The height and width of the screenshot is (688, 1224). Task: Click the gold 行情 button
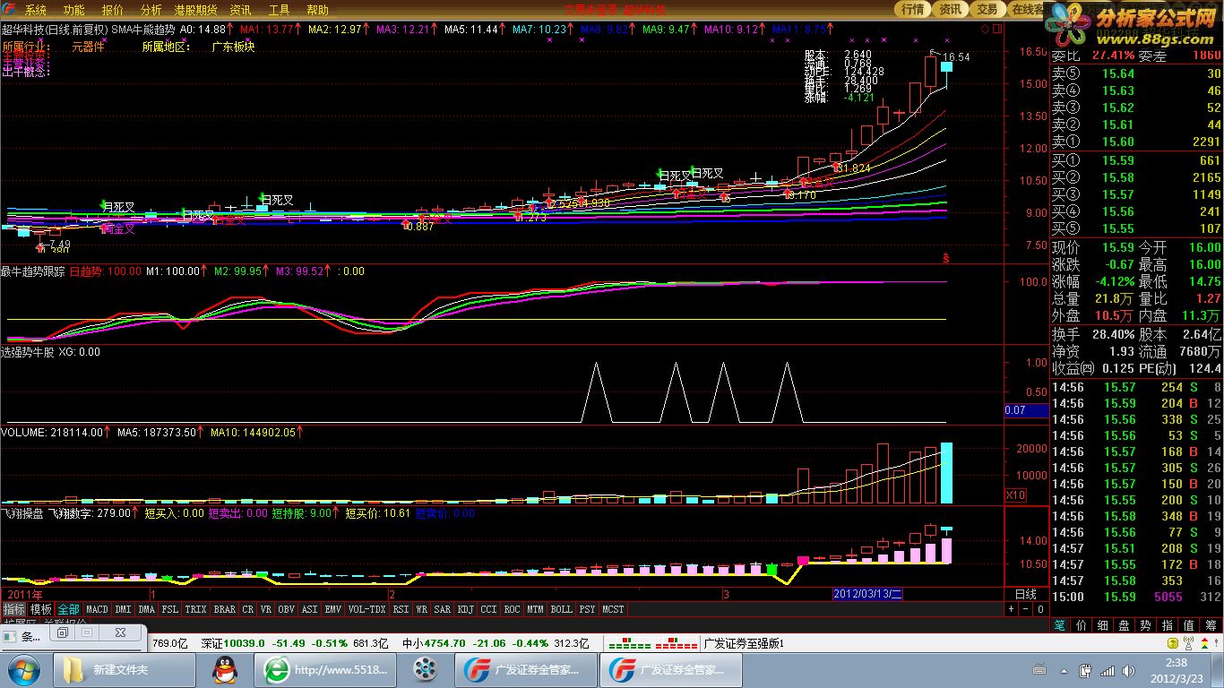point(912,9)
